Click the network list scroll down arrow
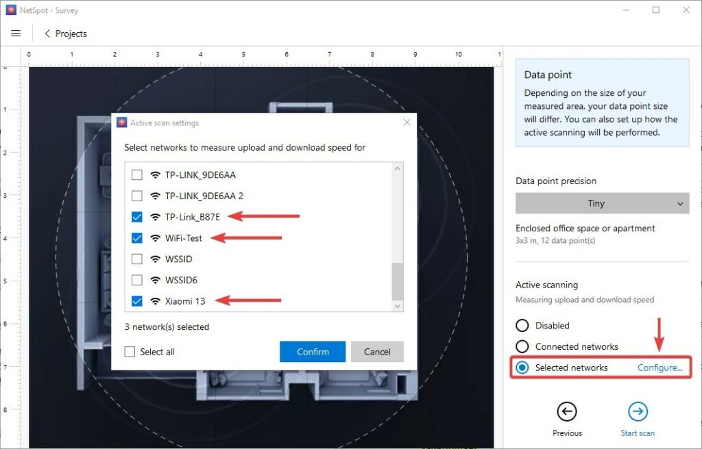Image resolution: width=702 pixels, height=449 pixels. coord(397,307)
